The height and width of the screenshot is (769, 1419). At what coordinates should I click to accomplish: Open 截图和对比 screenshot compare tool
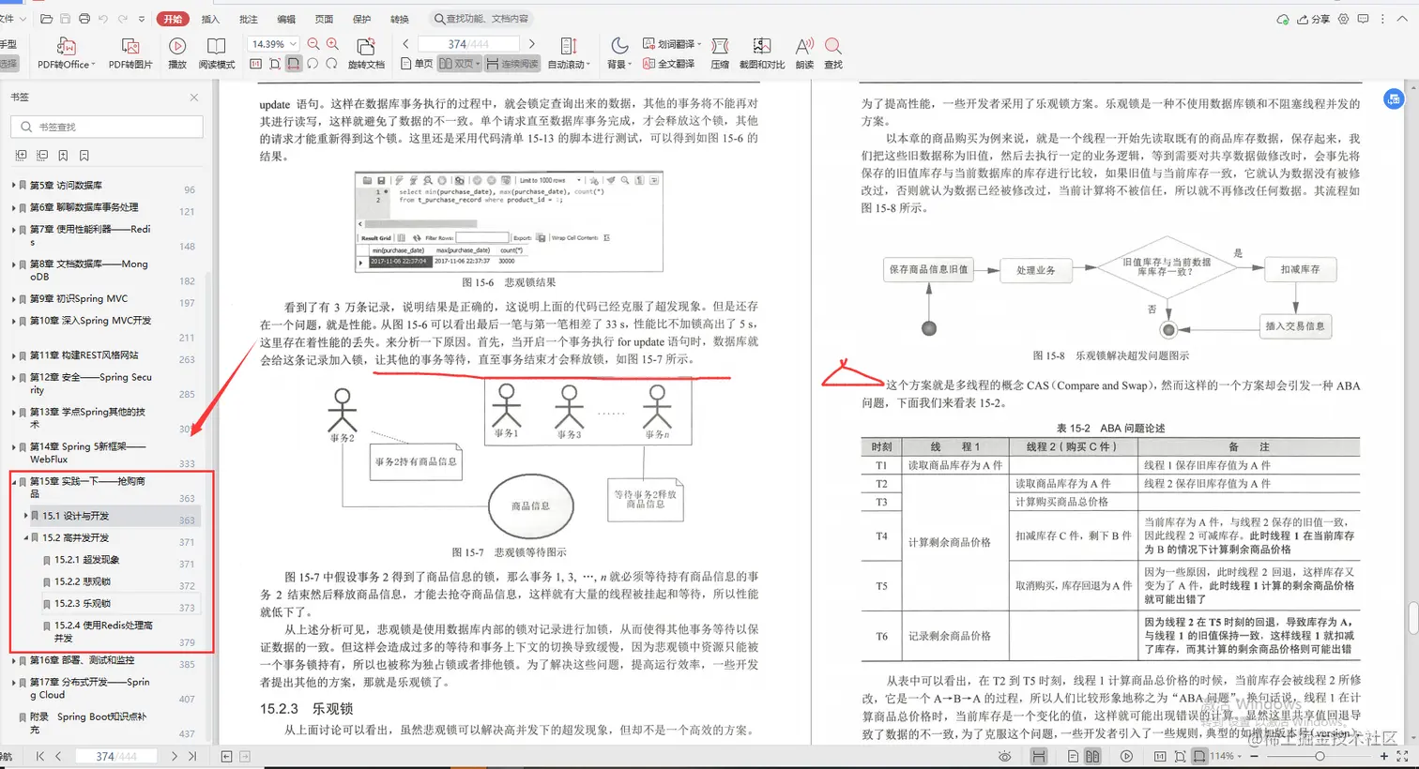(762, 46)
